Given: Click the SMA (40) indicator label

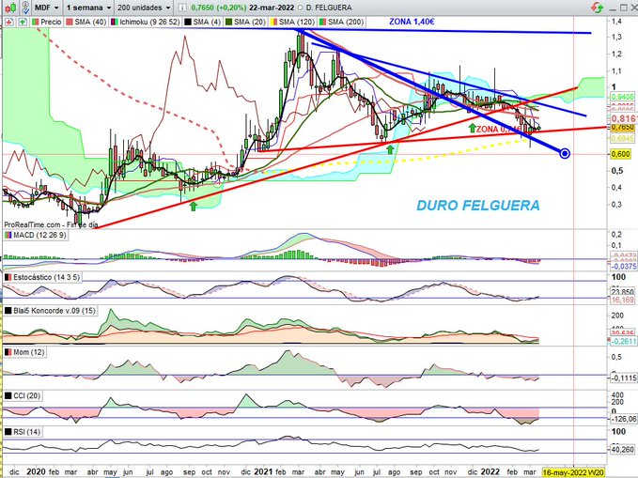Looking at the screenshot, I should [x=90, y=22].
